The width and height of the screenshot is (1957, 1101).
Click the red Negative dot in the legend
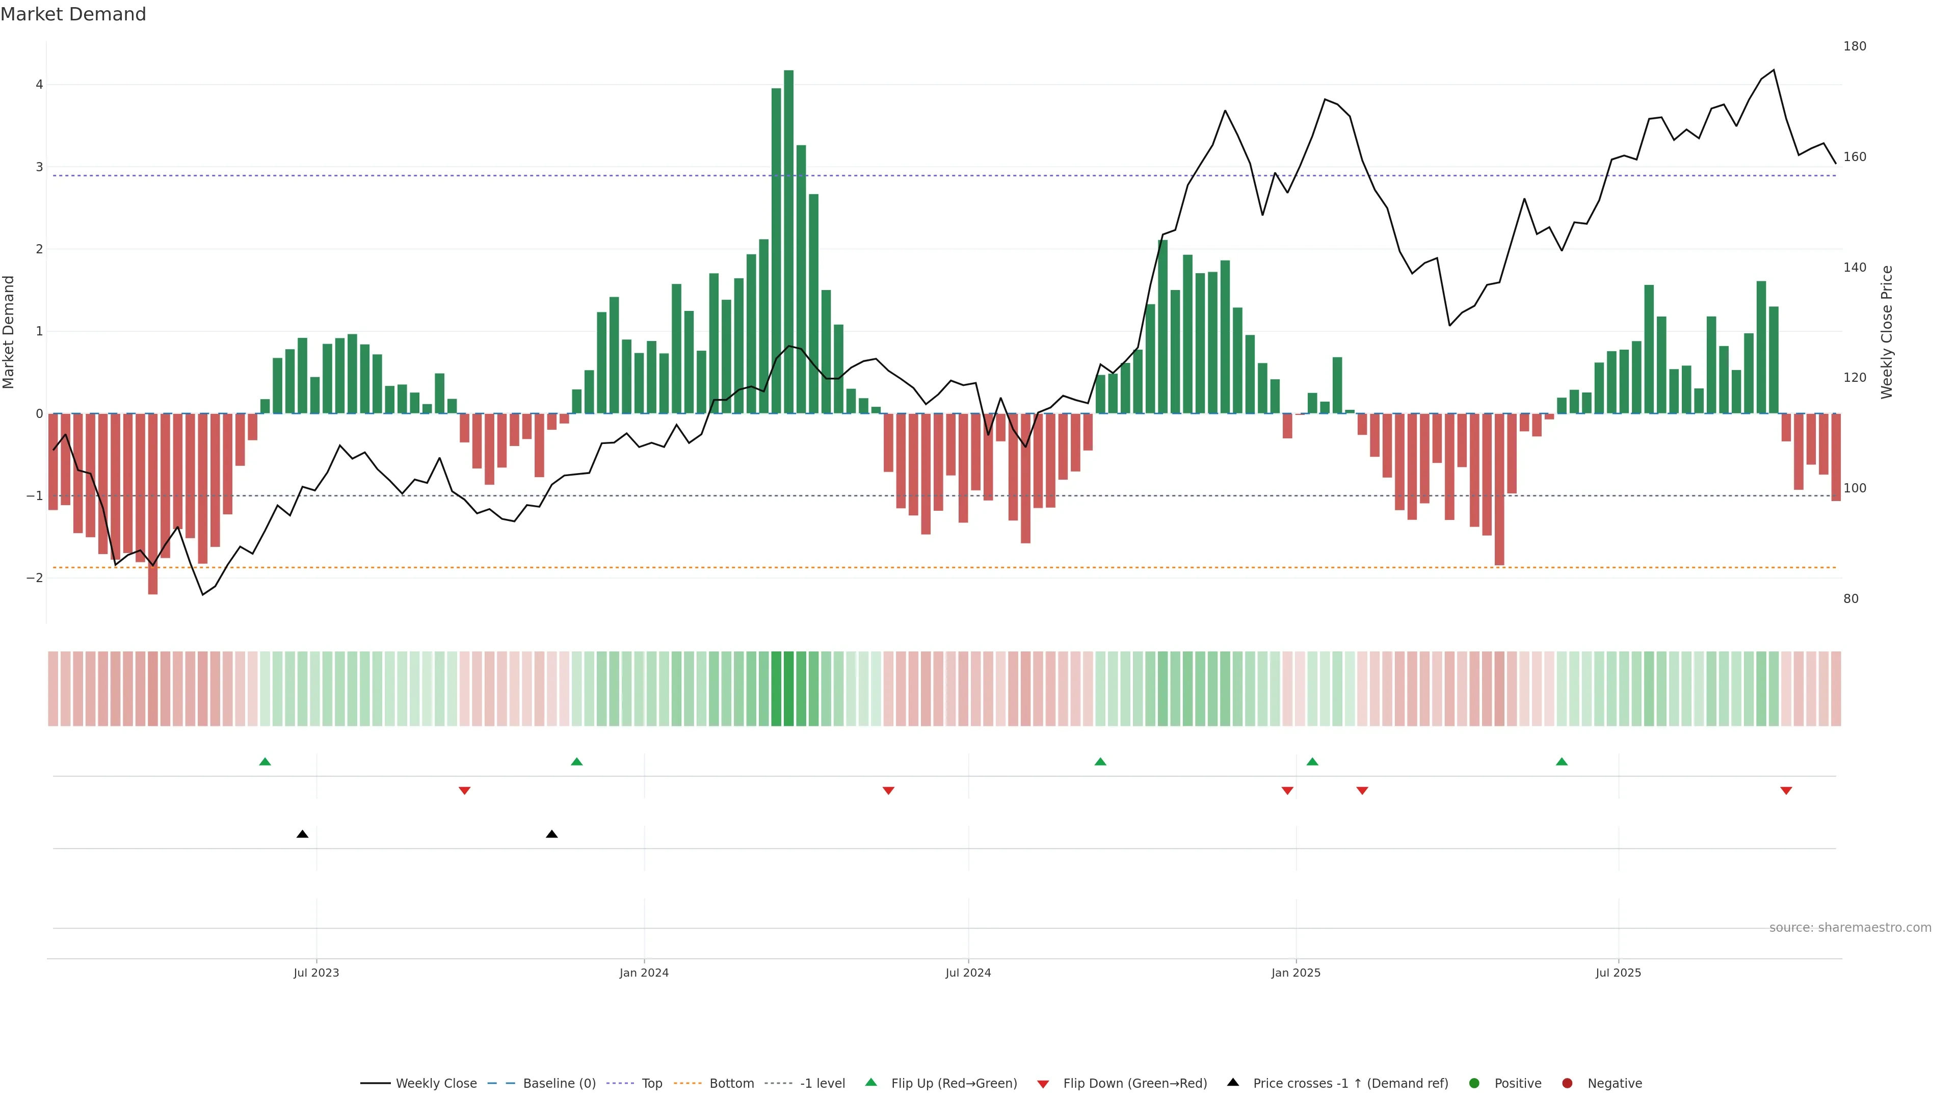(x=1567, y=1084)
